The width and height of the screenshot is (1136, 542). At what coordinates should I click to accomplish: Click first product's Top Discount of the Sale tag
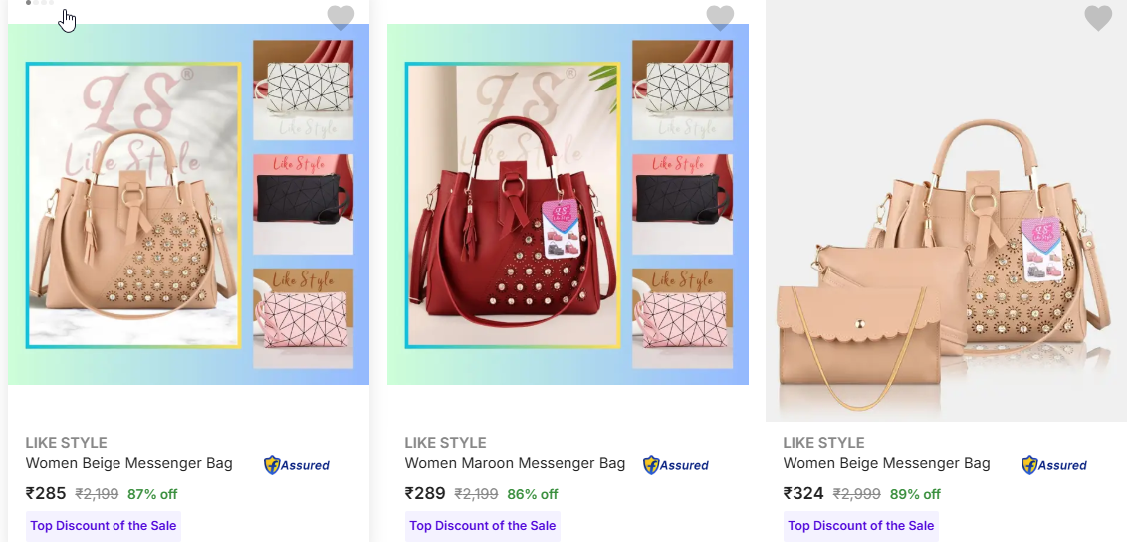point(103,526)
